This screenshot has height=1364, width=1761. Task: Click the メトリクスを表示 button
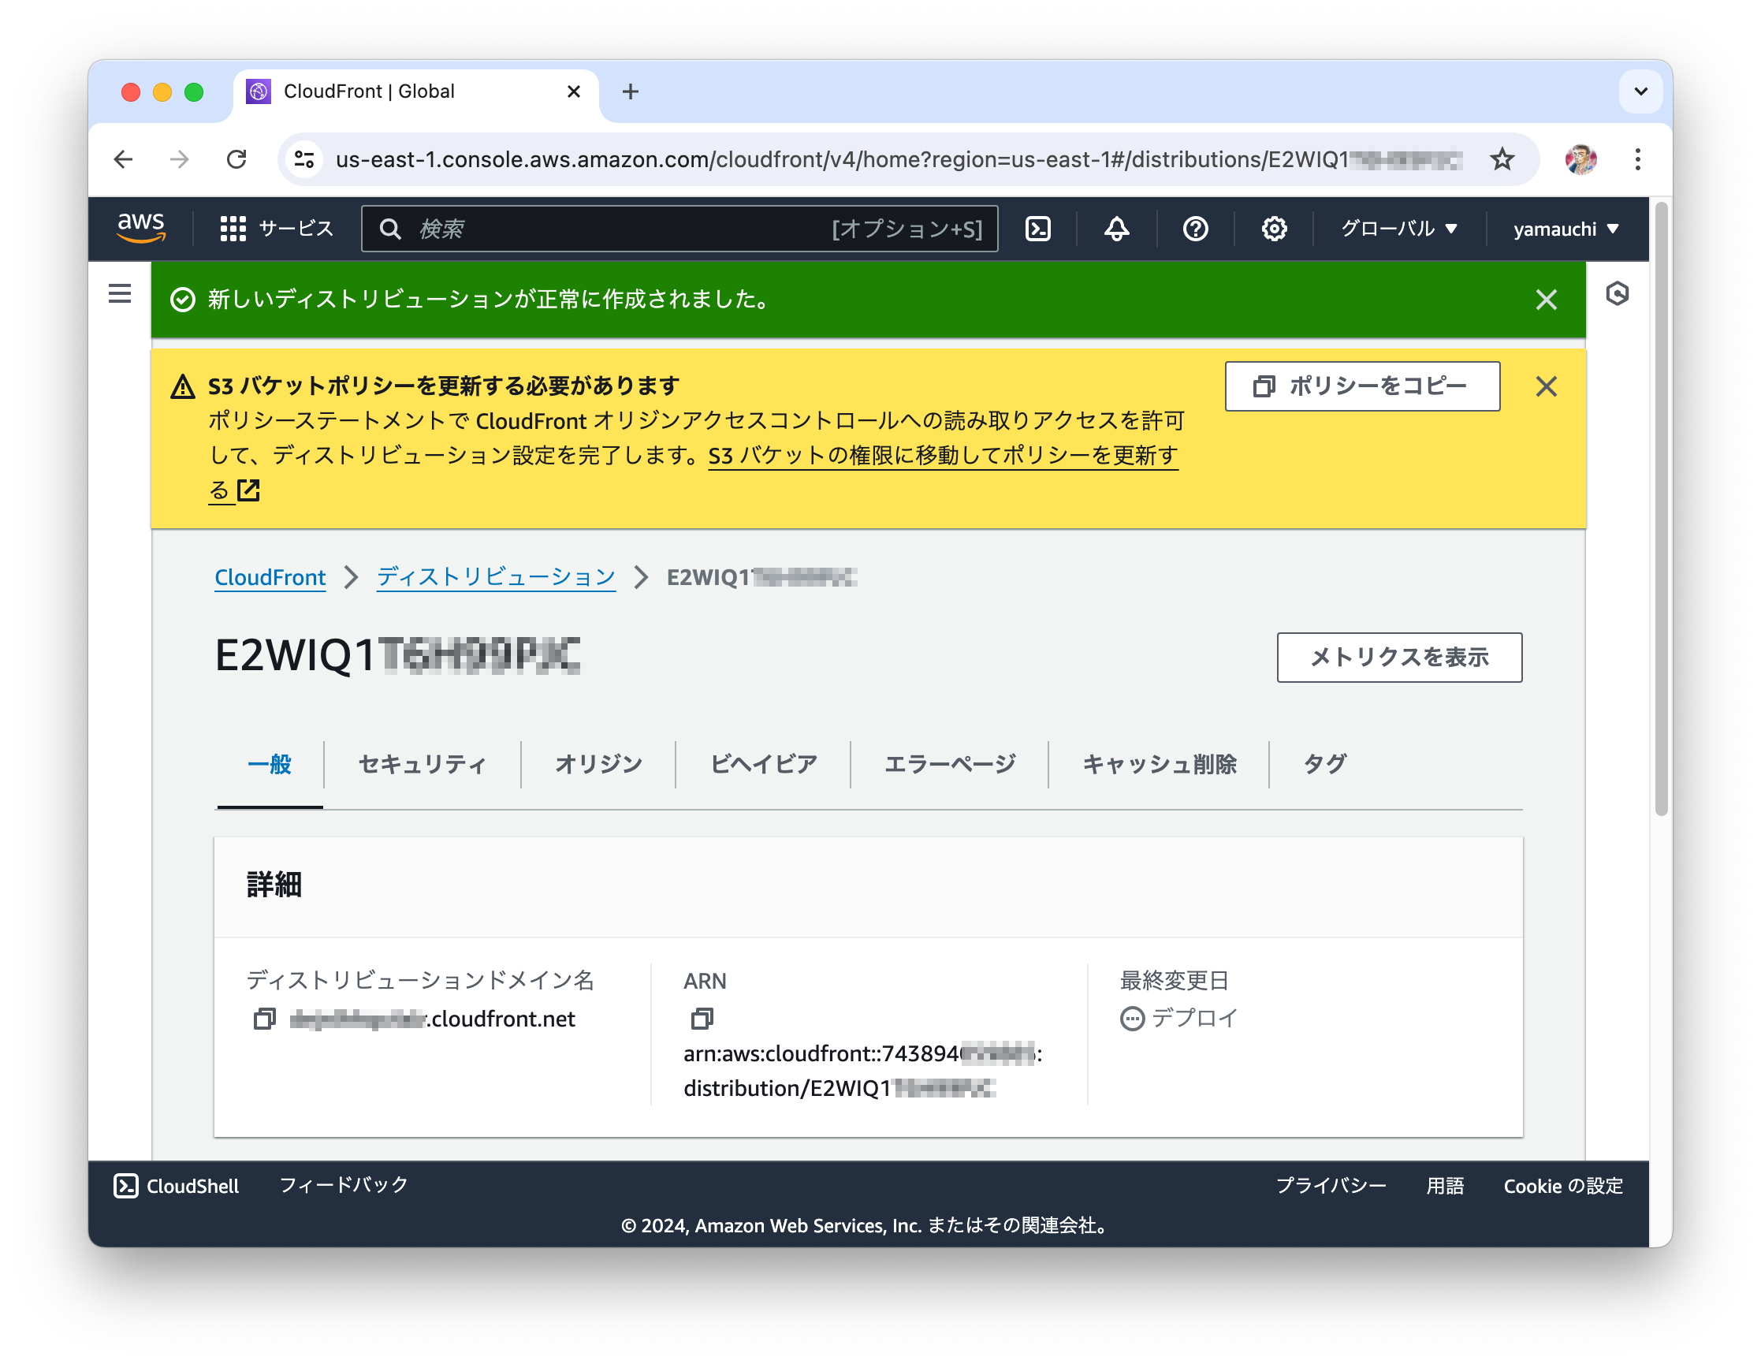tap(1399, 658)
